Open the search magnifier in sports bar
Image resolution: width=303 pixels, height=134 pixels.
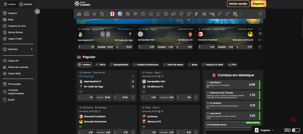click(x=260, y=14)
